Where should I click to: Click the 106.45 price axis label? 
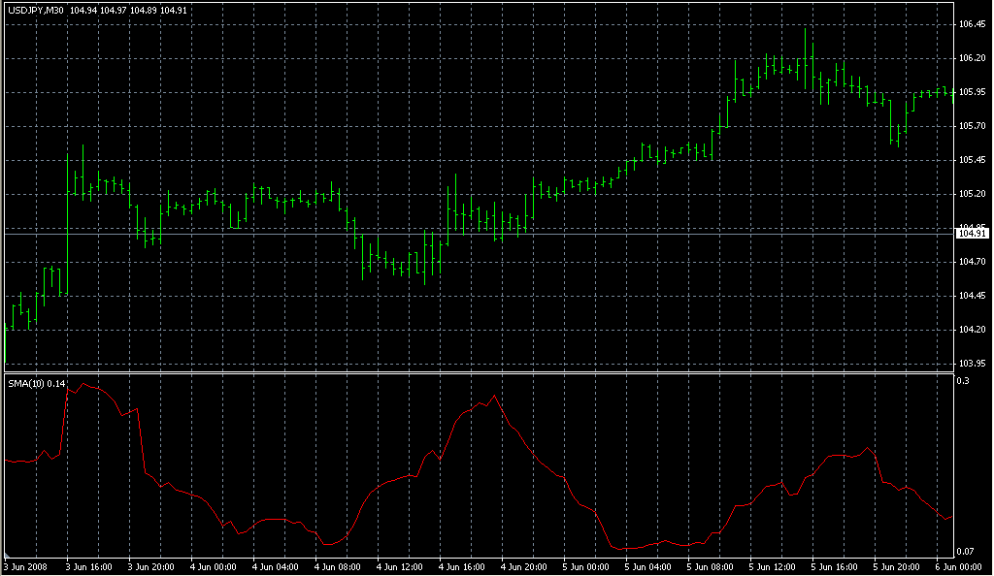pos(972,24)
